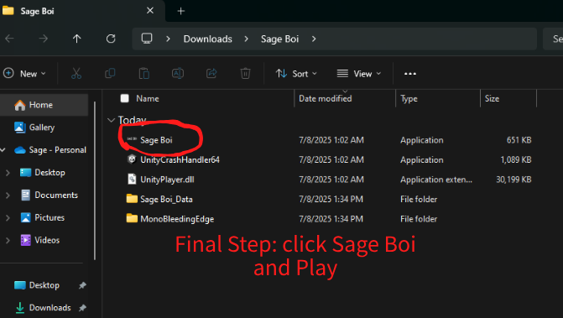
Task: Open the See more three-dots menu
Action: point(410,74)
